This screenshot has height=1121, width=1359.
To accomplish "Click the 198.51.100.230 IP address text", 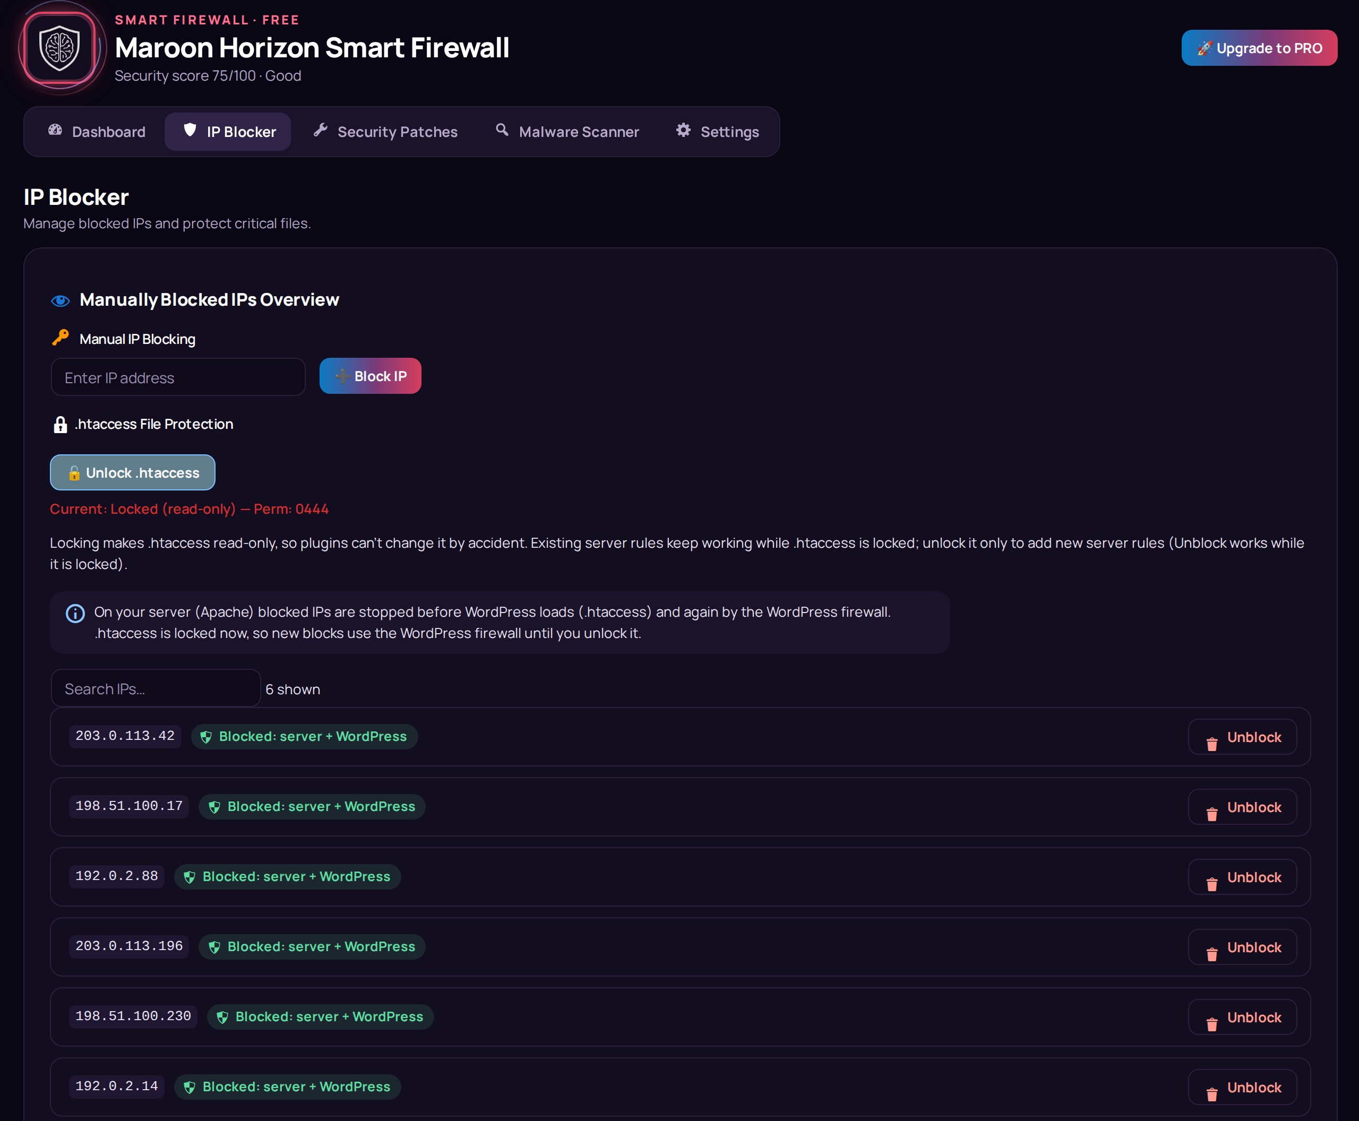I will [x=134, y=1016].
